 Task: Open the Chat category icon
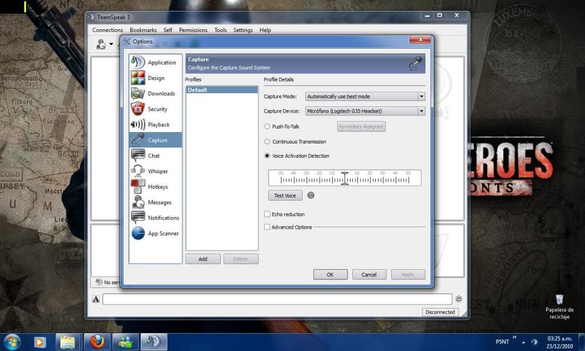point(138,155)
